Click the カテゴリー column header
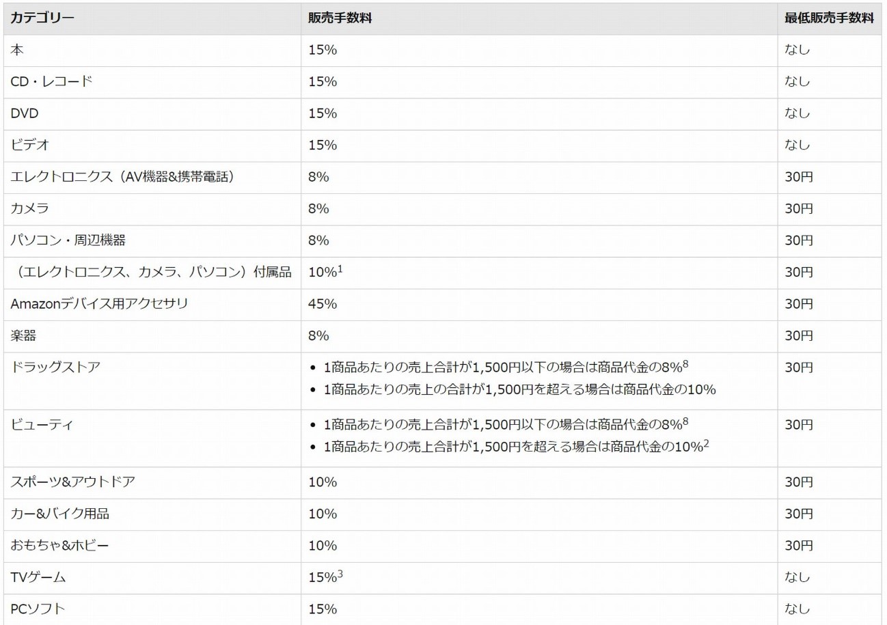Image resolution: width=887 pixels, height=625 pixels. pos(42,18)
